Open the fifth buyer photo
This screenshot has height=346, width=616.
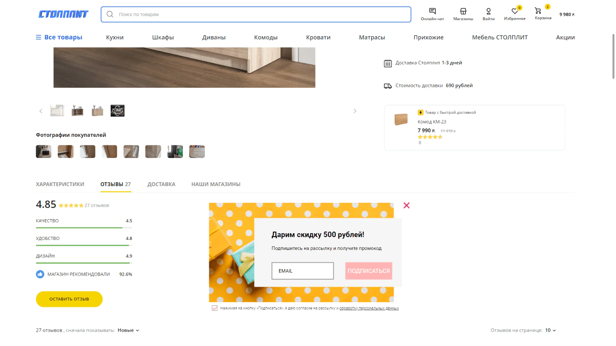coord(131,151)
